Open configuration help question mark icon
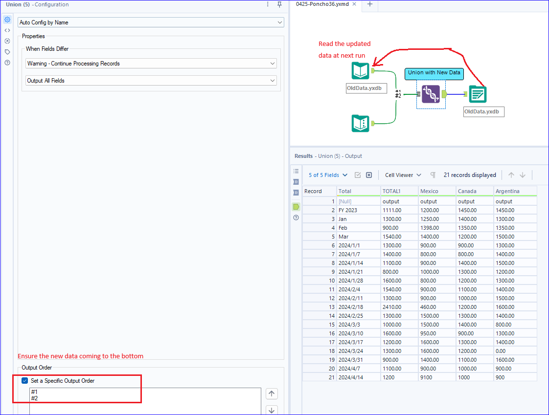Screen dimensions: 549x415 click(x=7, y=63)
